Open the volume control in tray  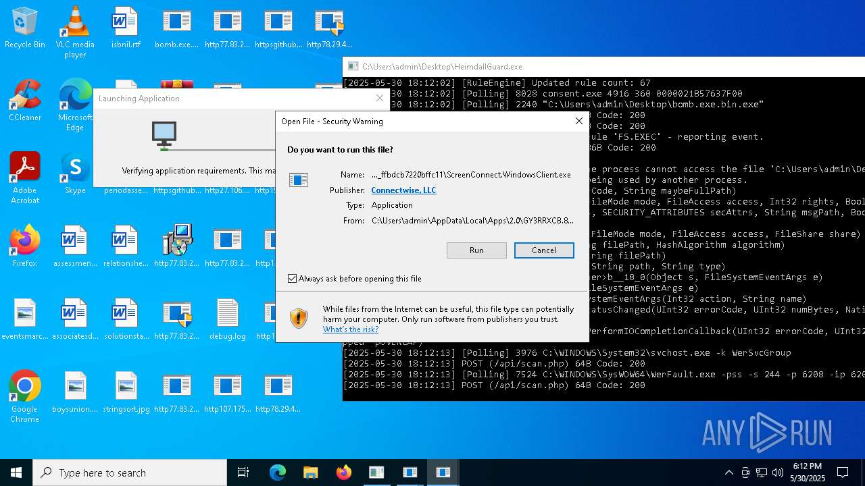[x=778, y=473]
